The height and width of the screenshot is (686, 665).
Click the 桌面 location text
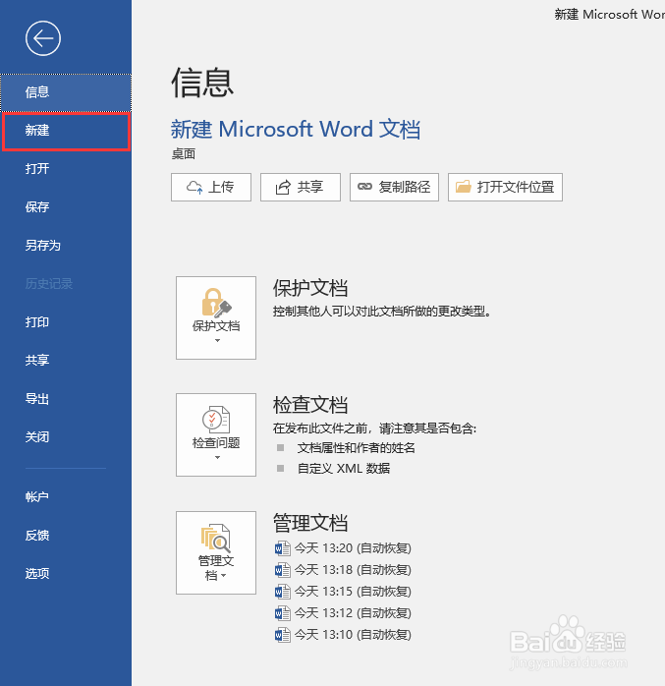(184, 154)
